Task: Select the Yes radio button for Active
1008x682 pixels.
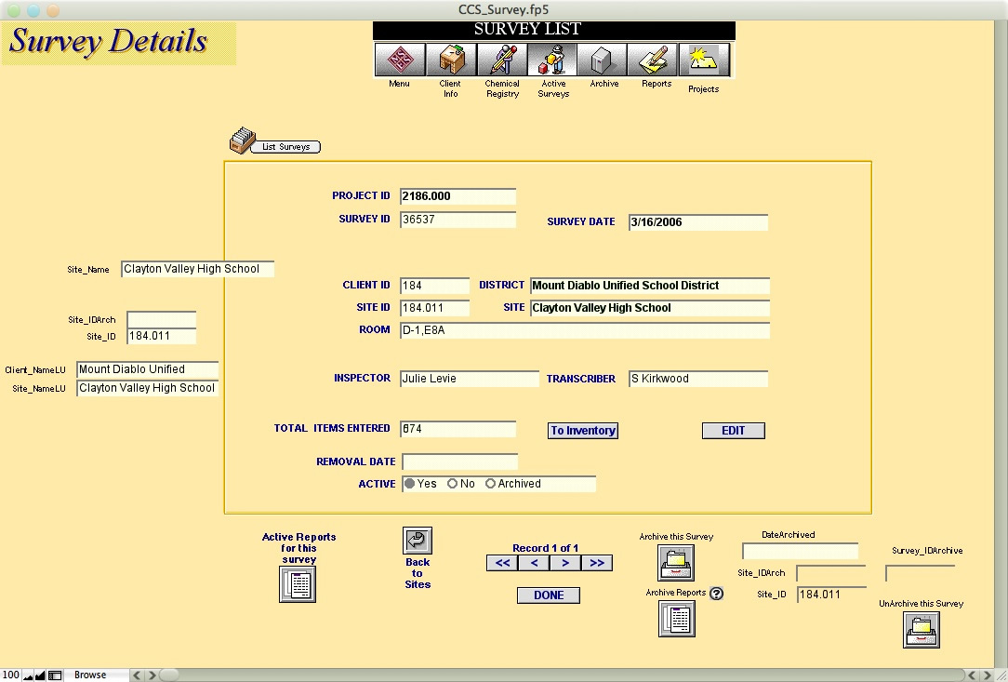Action: [409, 484]
